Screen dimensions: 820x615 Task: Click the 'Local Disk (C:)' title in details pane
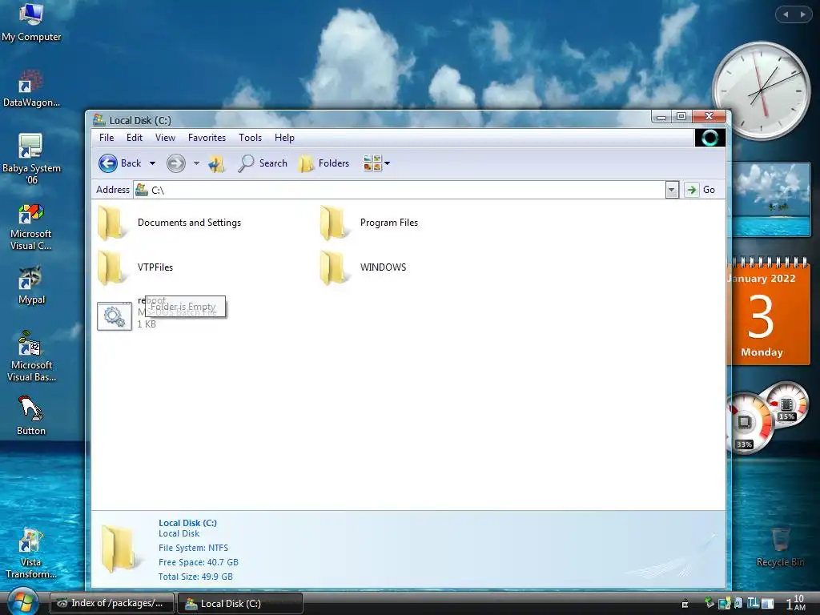(187, 523)
